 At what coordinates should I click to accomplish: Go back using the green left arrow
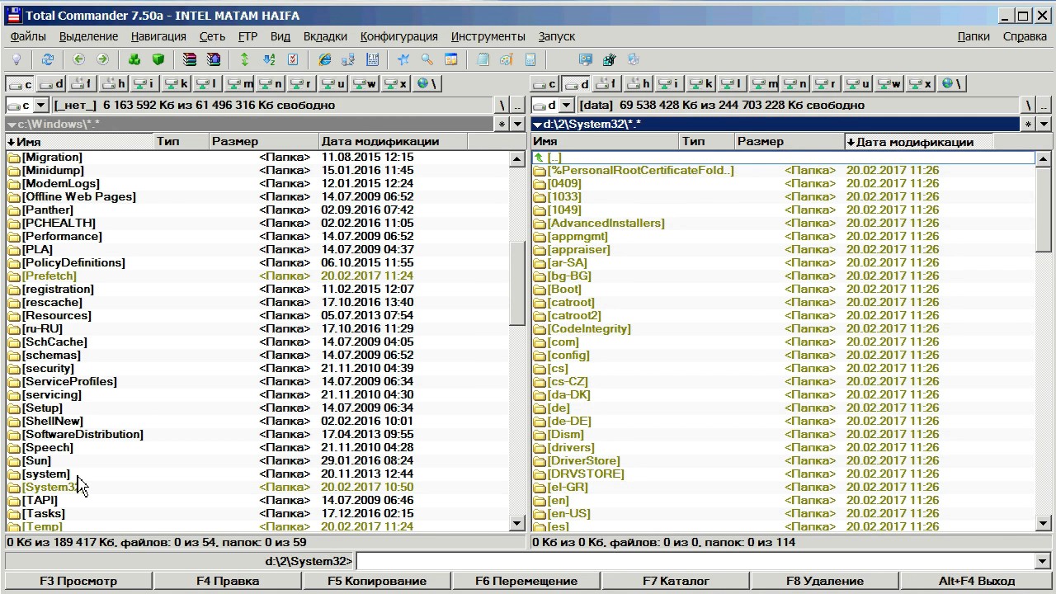[79, 59]
